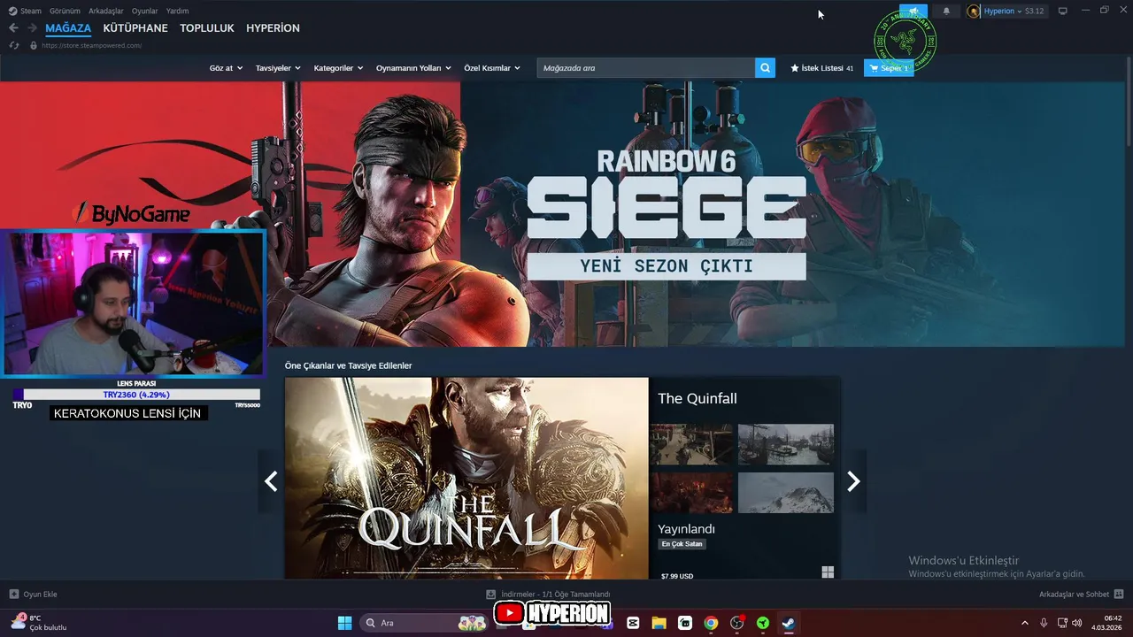The width and height of the screenshot is (1133, 637).
Task: Click the Steam taskbar icon
Action: 788,623
